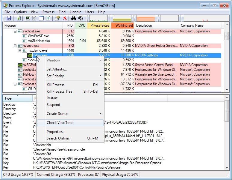Screen dimensions: 232x180
Task: Select Check VirusTotal menu entry
Action: point(70,123)
